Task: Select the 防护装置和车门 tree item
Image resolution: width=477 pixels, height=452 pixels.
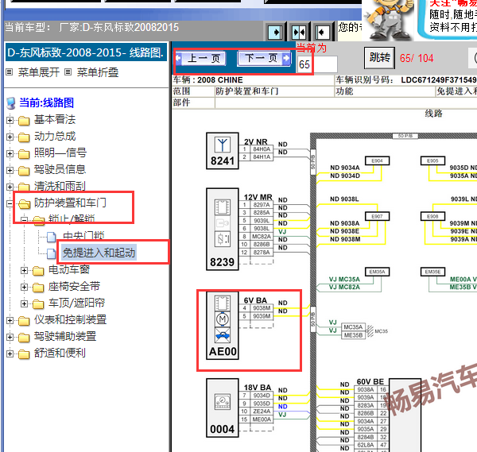Action: pos(70,203)
